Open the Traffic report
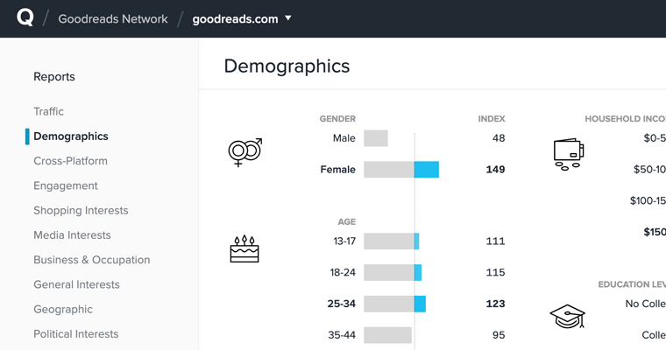 [x=48, y=112]
